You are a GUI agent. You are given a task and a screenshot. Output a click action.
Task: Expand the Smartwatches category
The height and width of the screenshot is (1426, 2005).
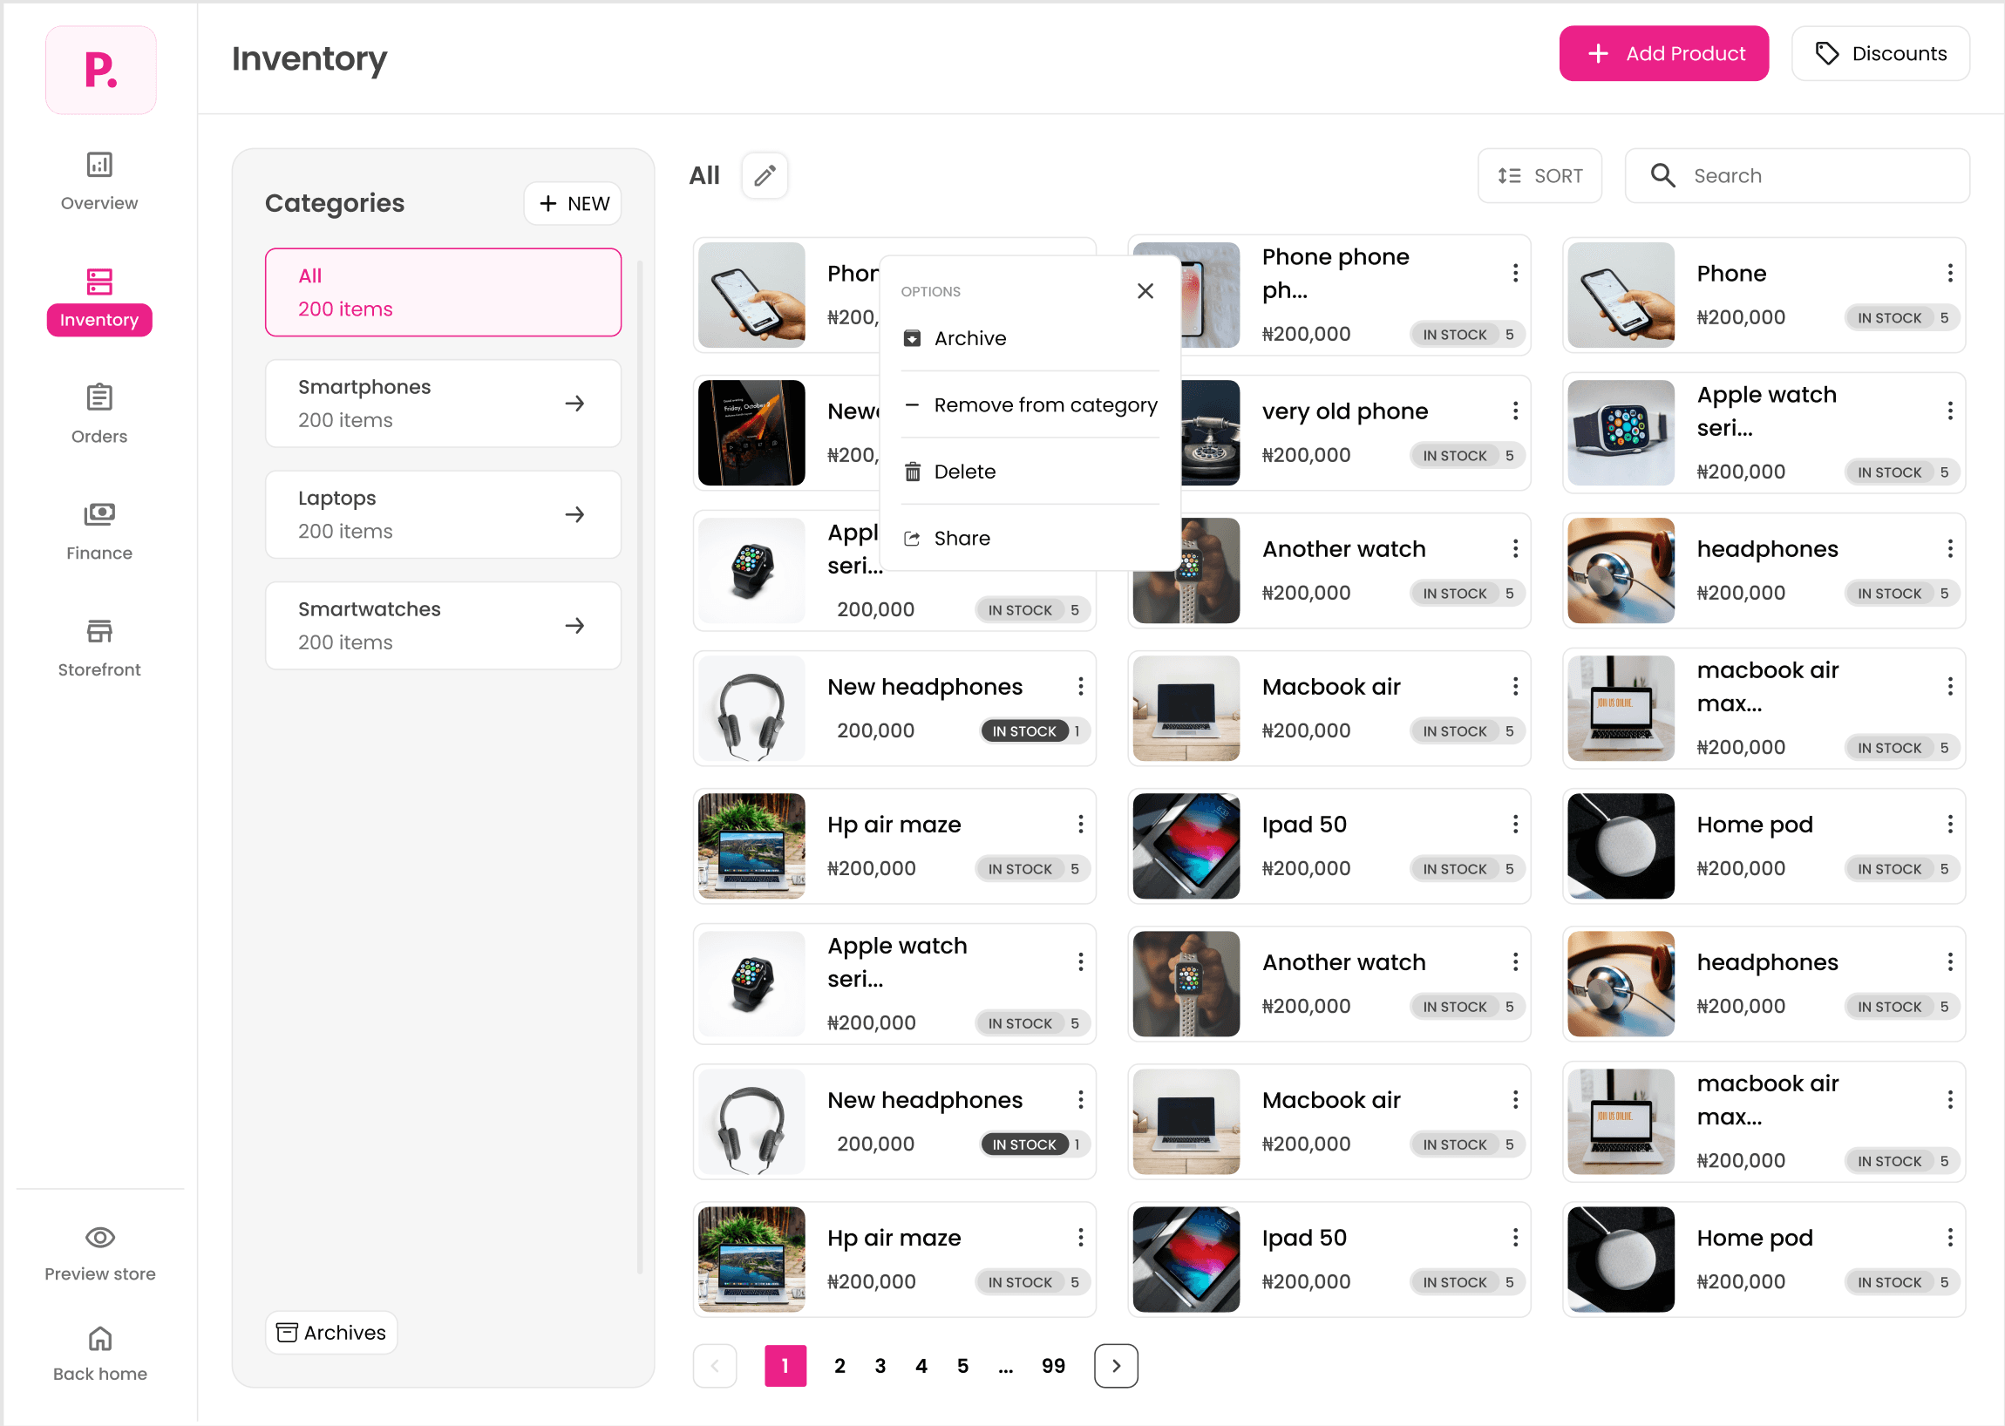pyautogui.click(x=574, y=625)
